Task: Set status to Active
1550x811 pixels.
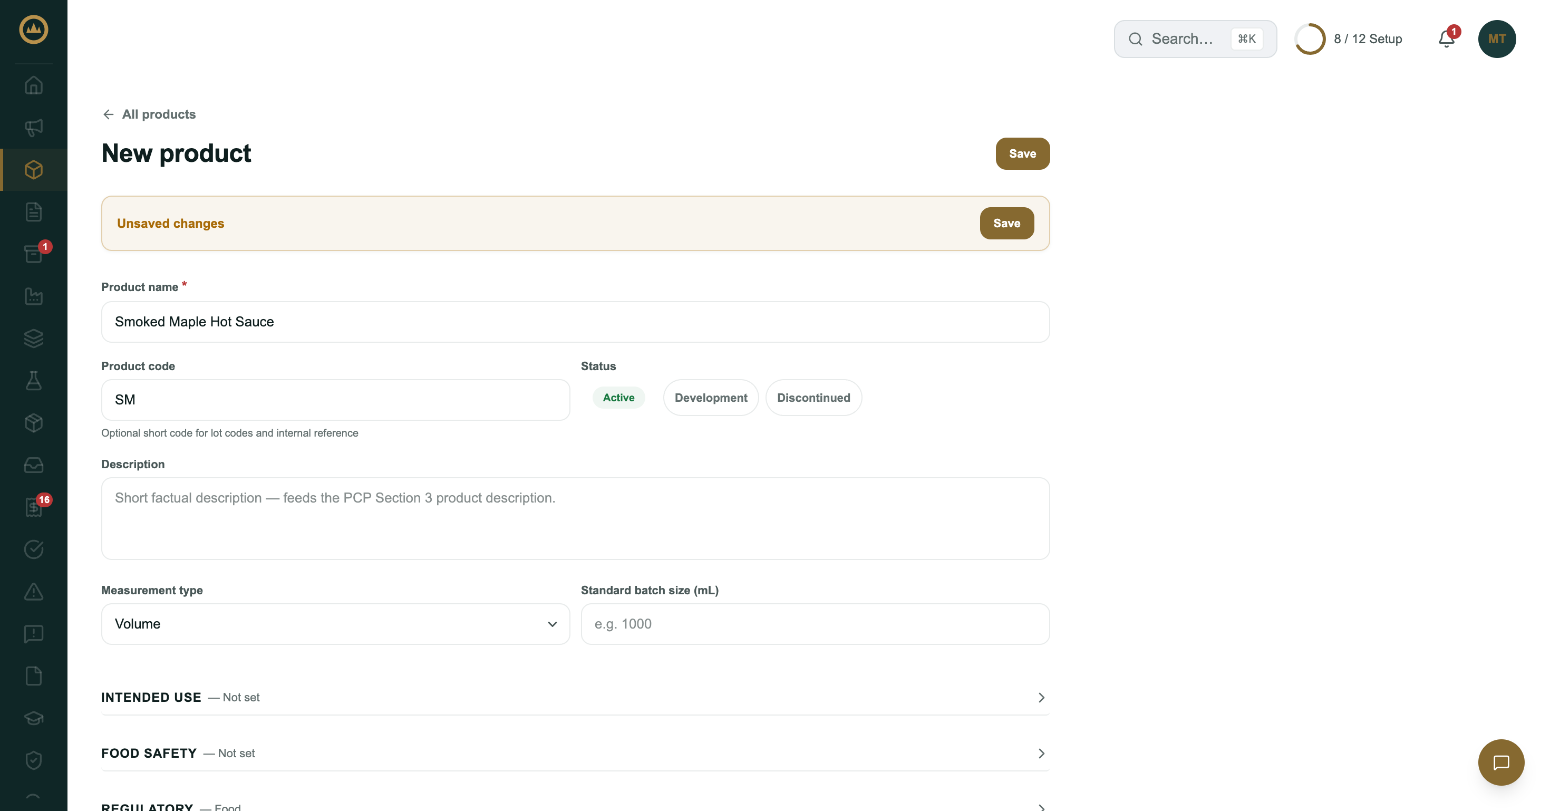Action: [x=618, y=398]
